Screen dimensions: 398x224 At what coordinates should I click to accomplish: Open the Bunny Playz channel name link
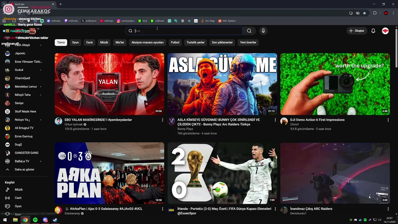coord(185,129)
